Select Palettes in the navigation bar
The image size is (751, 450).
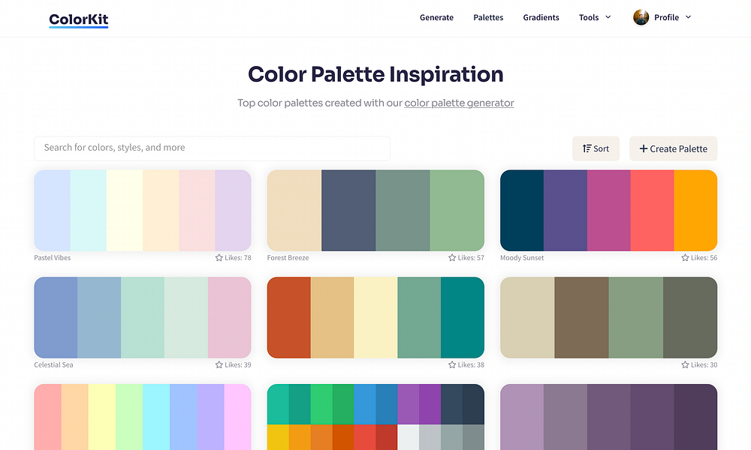[488, 17]
